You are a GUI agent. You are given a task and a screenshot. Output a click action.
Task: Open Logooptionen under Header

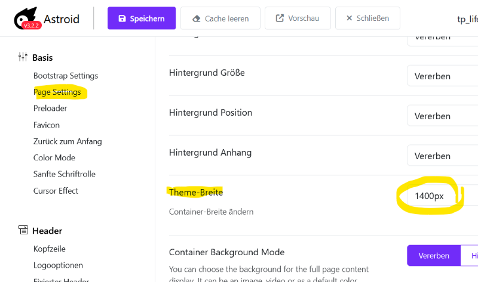pyautogui.click(x=58, y=265)
